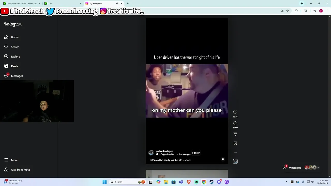Open File Explorer from the taskbar
The image size is (331, 186).
click(x=166, y=182)
